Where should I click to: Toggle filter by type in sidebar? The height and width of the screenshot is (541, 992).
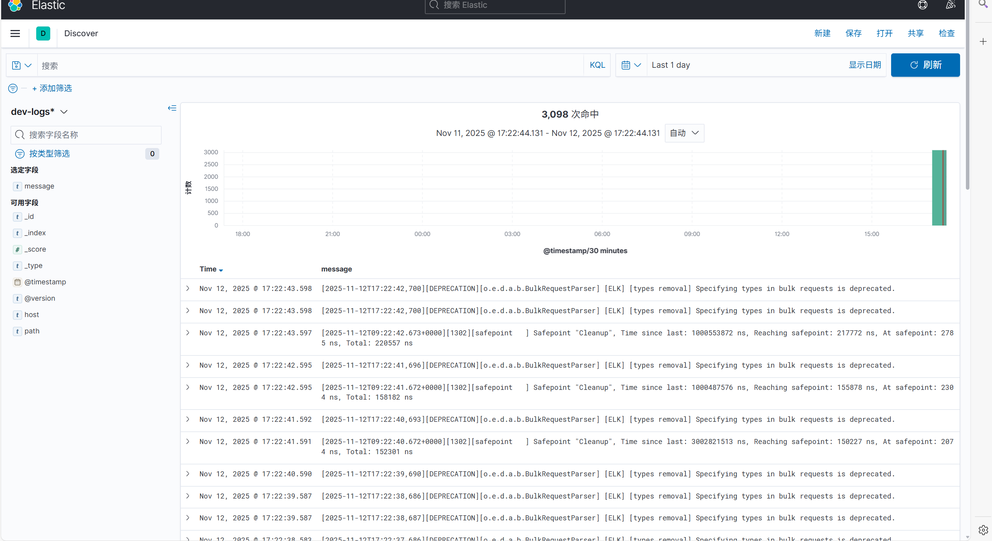(x=49, y=153)
